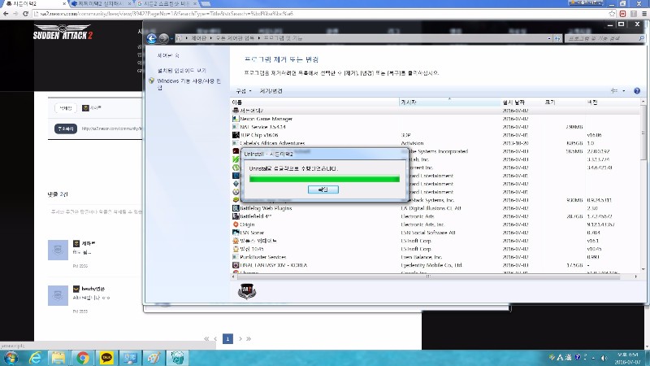The height and width of the screenshot is (366, 650).
Task: Expand the view options dropdown arrow
Action: tap(623, 90)
